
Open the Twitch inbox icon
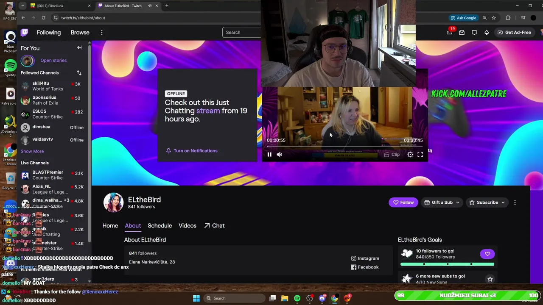coord(462,32)
